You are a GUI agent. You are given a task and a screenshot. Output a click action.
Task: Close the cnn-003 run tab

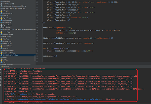(10, 66)
